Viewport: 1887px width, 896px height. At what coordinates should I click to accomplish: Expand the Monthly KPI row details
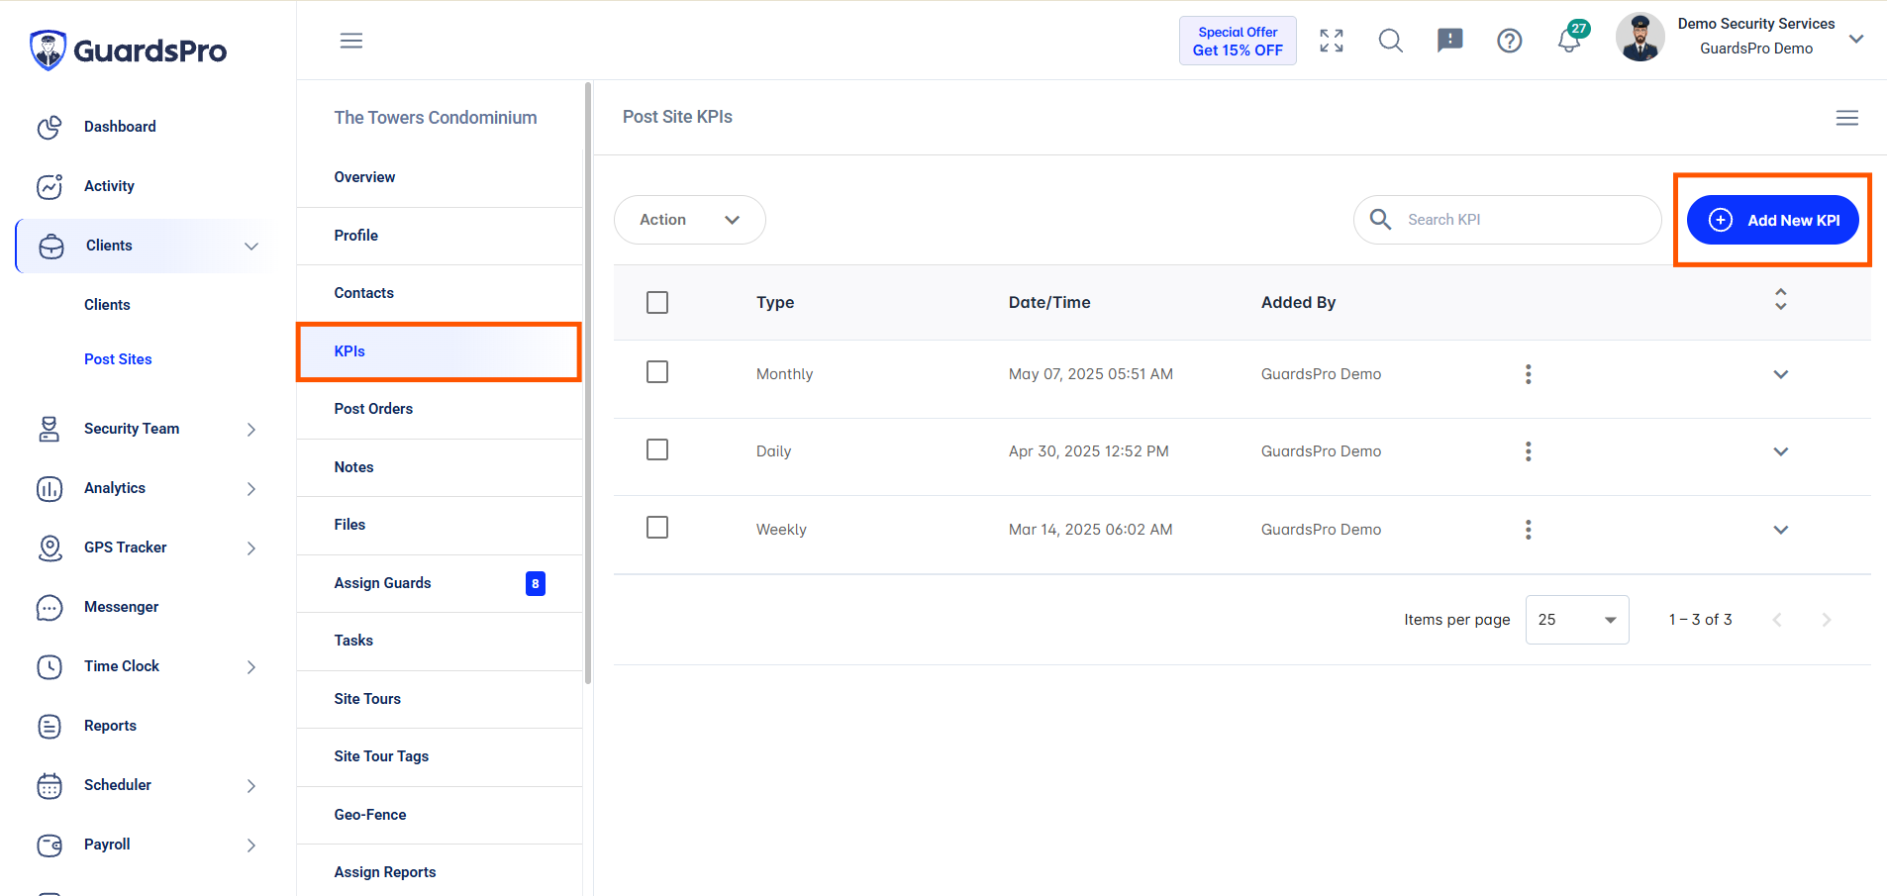[x=1781, y=374]
